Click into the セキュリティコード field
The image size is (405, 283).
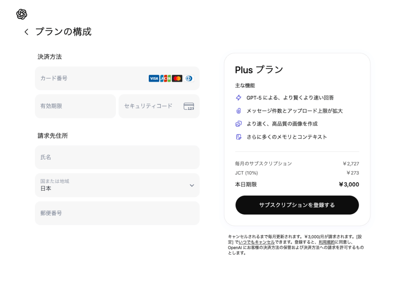pyautogui.click(x=150, y=106)
